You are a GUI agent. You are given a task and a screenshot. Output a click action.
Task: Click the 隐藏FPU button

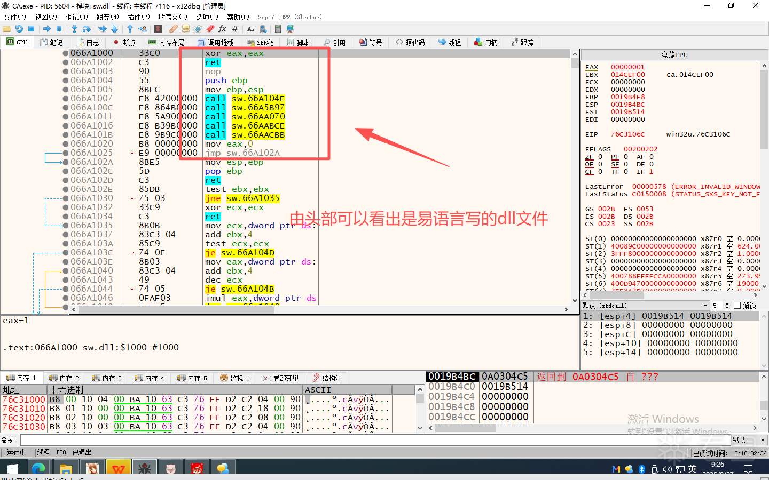[674, 55]
